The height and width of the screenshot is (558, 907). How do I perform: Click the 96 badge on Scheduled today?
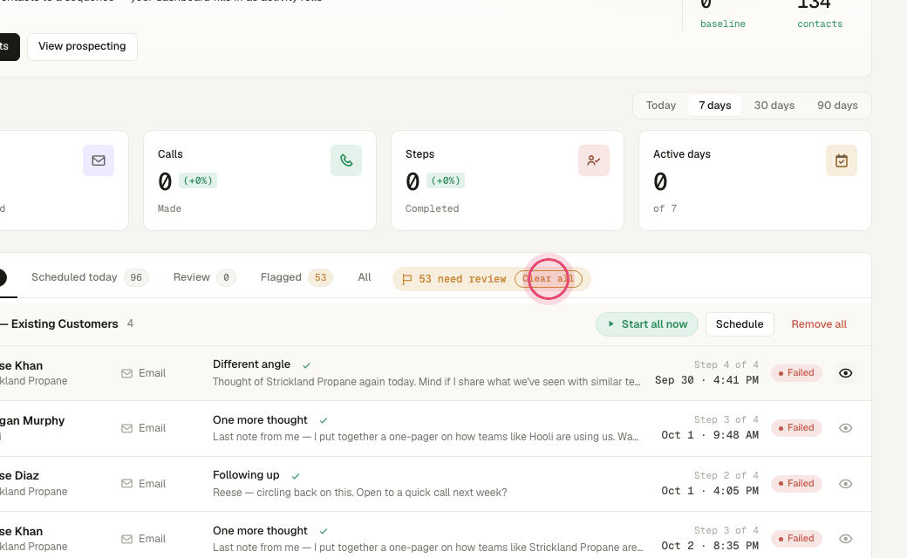tap(136, 277)
